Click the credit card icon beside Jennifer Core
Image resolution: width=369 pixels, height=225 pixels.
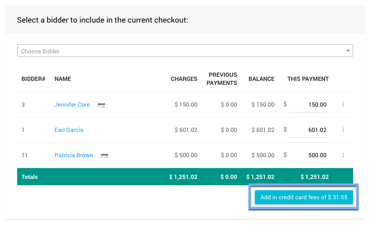coord(101,105)
